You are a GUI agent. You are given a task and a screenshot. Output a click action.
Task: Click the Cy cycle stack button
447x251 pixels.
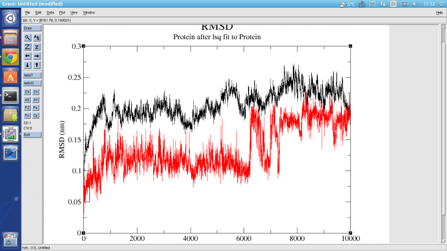point(35,116)
